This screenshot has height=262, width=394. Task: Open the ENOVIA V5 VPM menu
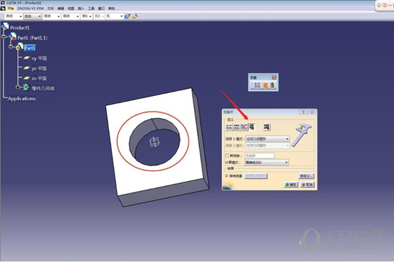pyautogui.click(x=31, y=9)
